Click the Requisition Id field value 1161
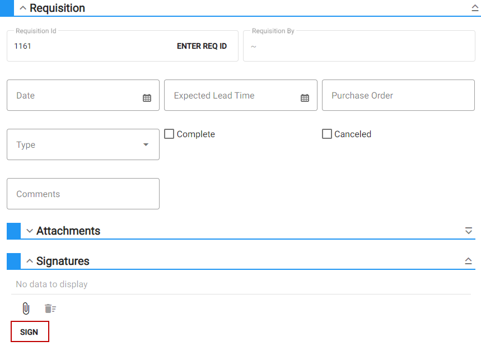Image resolution: width=481 pixels, height=360 pixels. click(x=23, y=46)
